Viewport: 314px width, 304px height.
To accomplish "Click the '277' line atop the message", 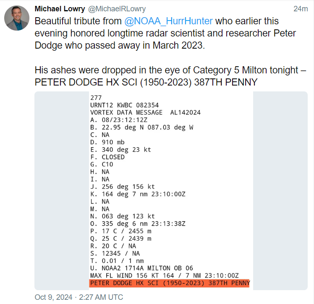I will click(x=96, y=98).
